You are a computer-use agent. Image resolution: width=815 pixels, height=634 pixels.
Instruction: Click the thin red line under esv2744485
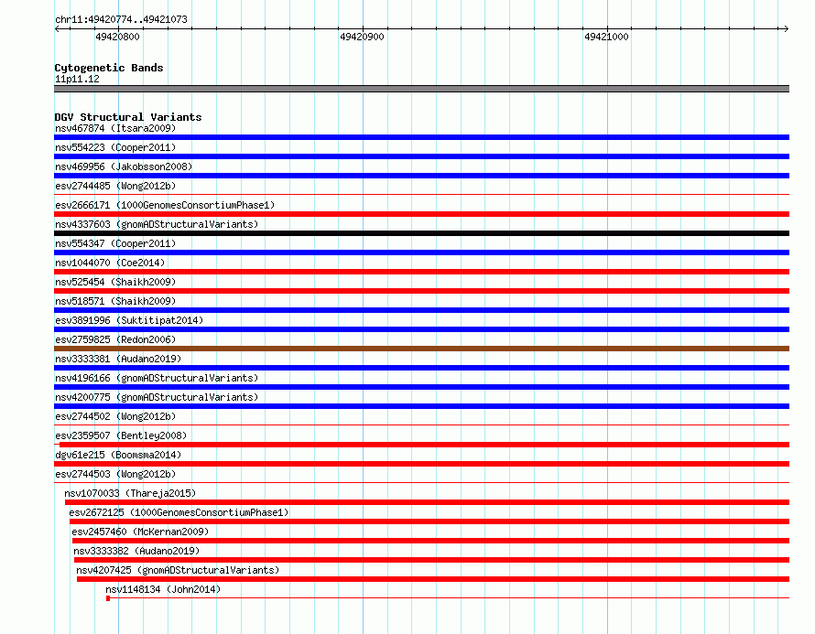(x=421, y=195)
